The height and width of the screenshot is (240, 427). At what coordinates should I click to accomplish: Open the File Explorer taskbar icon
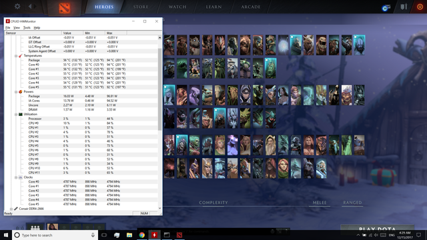(129, 235)
